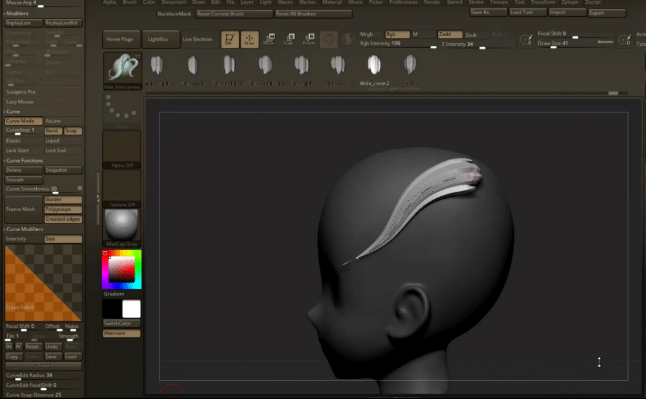646x399 pixels.
Task: Select the Scale tool icon
Action: [289, 39]
